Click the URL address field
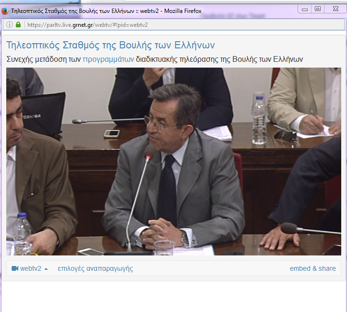This screenshot has height=312, width=347. point(184,25)
